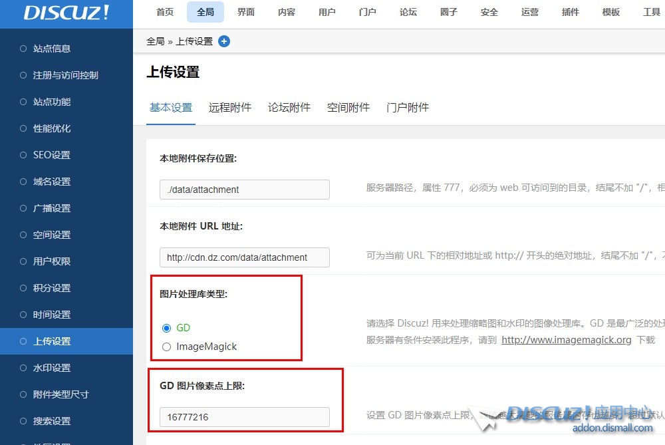Screen dimensions: 665x445
Task: Click the 本地附件 URL 地址 input field
Action: [x=245, y=257]
